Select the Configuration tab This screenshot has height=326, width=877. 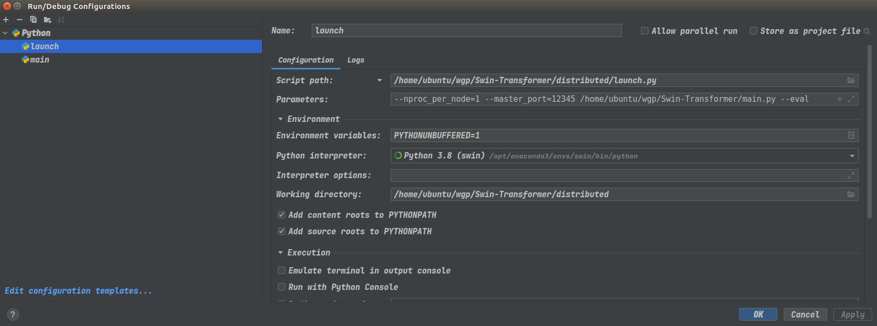(306, 60)
